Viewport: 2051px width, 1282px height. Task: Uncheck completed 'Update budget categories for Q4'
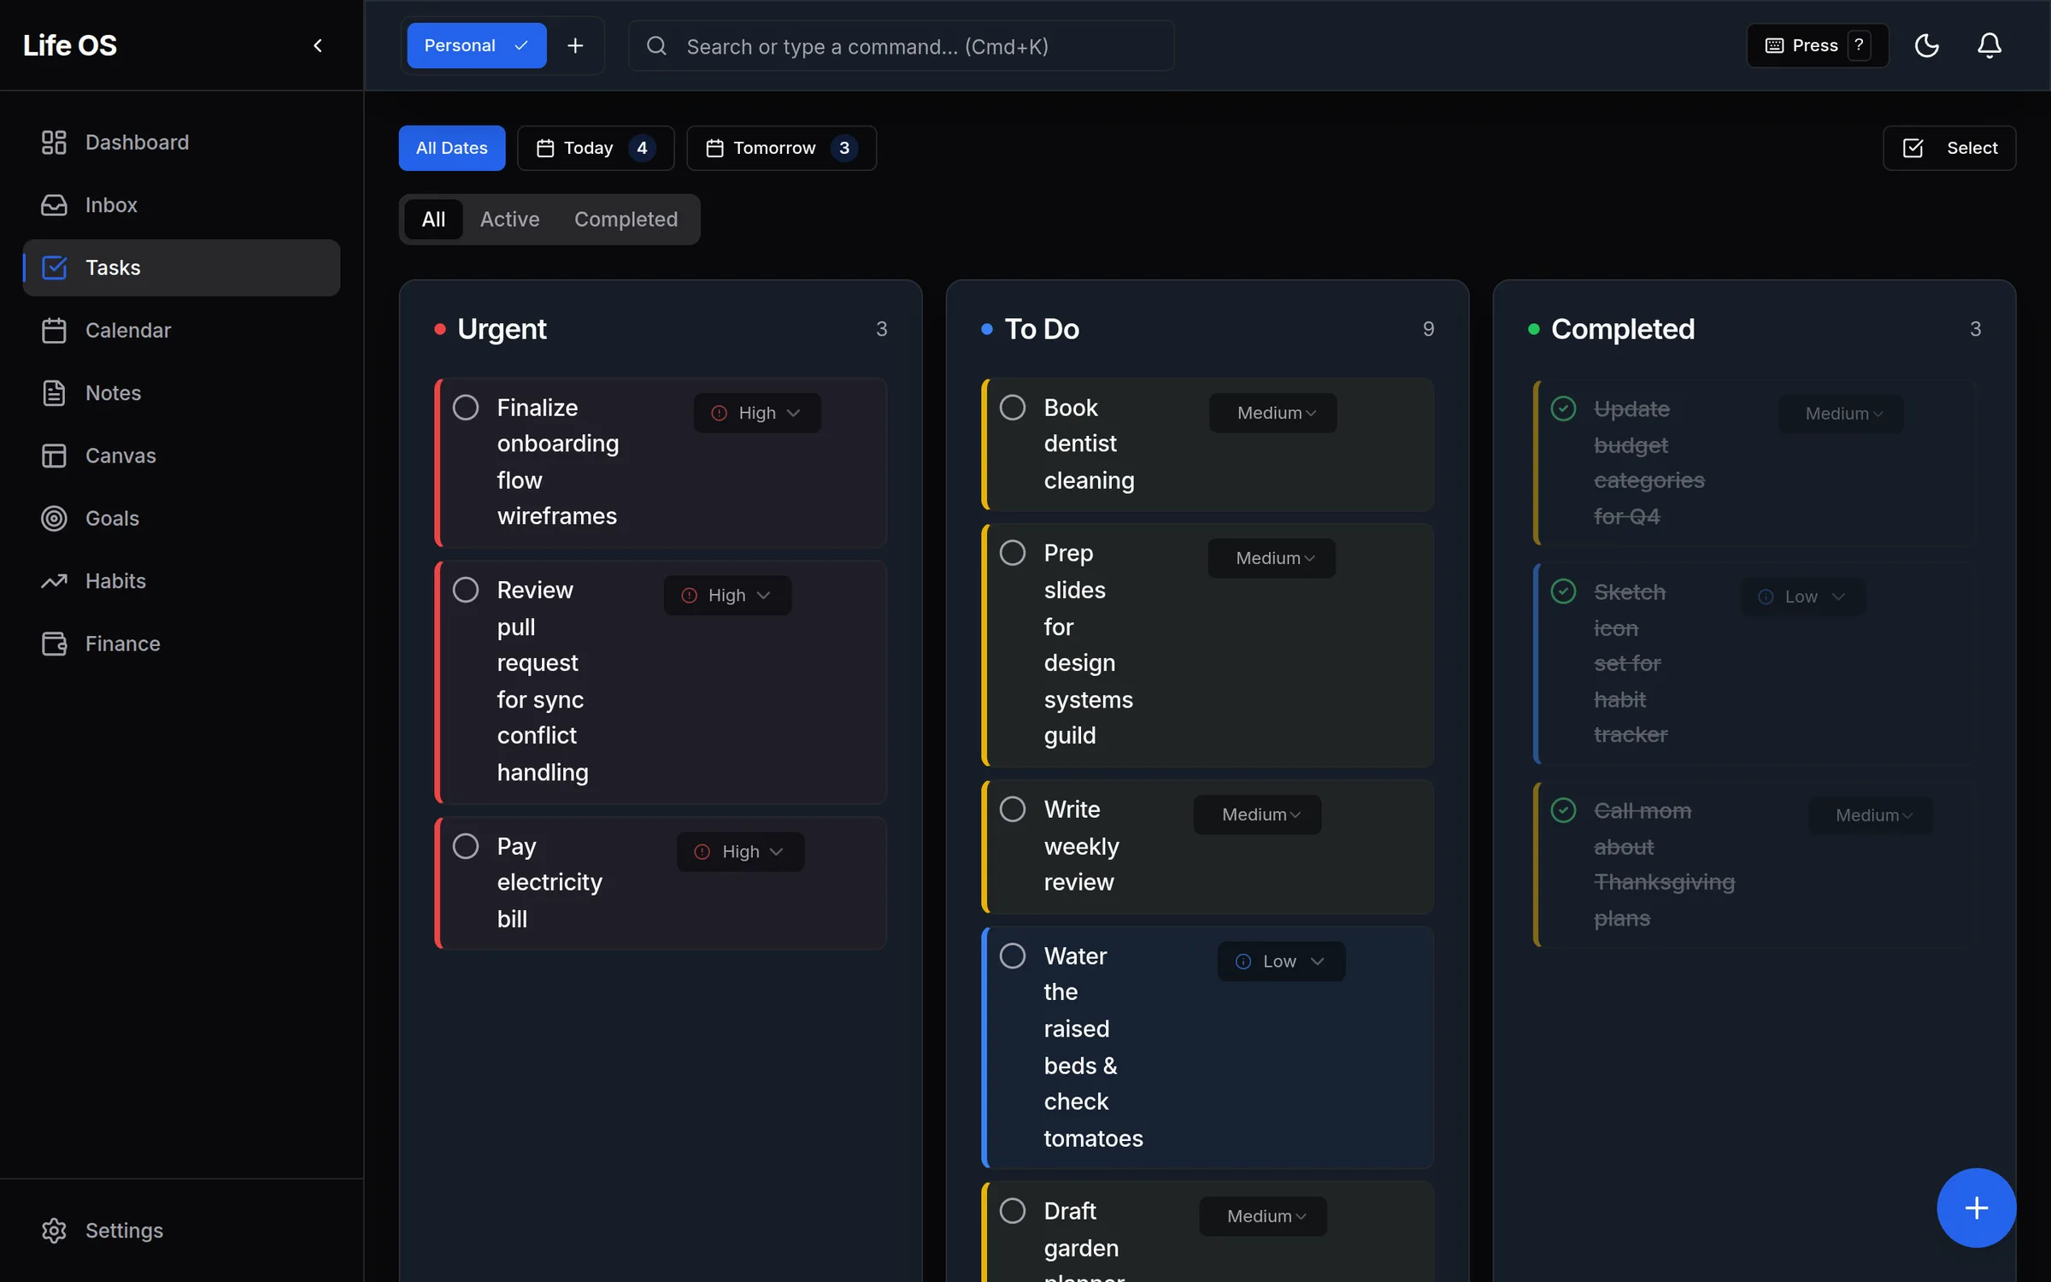(x=1563, y=409)
